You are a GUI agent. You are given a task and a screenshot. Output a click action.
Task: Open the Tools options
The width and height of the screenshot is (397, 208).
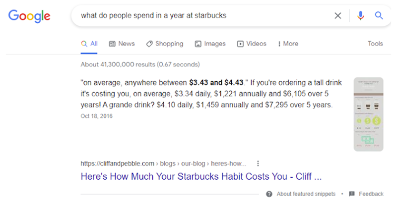coord(375,44)
